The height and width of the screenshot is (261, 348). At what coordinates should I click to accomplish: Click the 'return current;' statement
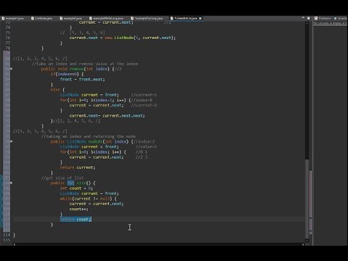click(78, 167)
